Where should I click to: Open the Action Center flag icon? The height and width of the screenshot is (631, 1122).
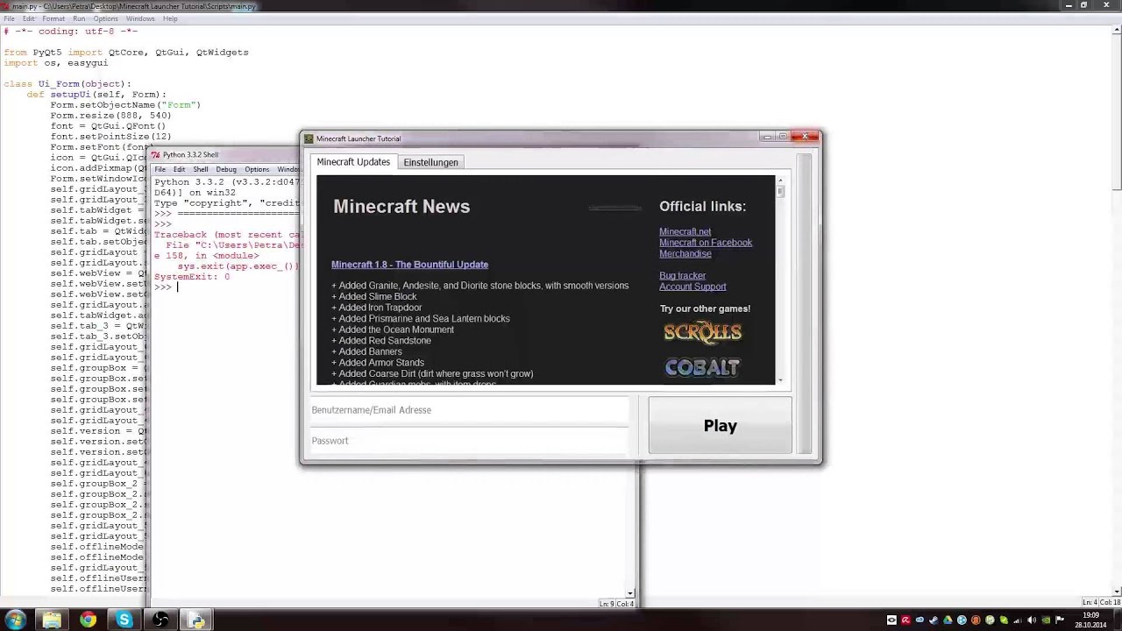1059,620
